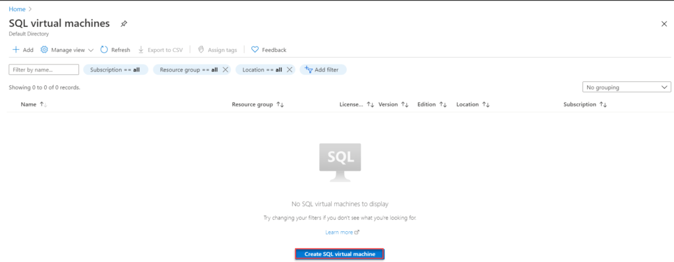Click the Add plus button
The width and height of the screenshot is (674, 262).
(23, 50)
